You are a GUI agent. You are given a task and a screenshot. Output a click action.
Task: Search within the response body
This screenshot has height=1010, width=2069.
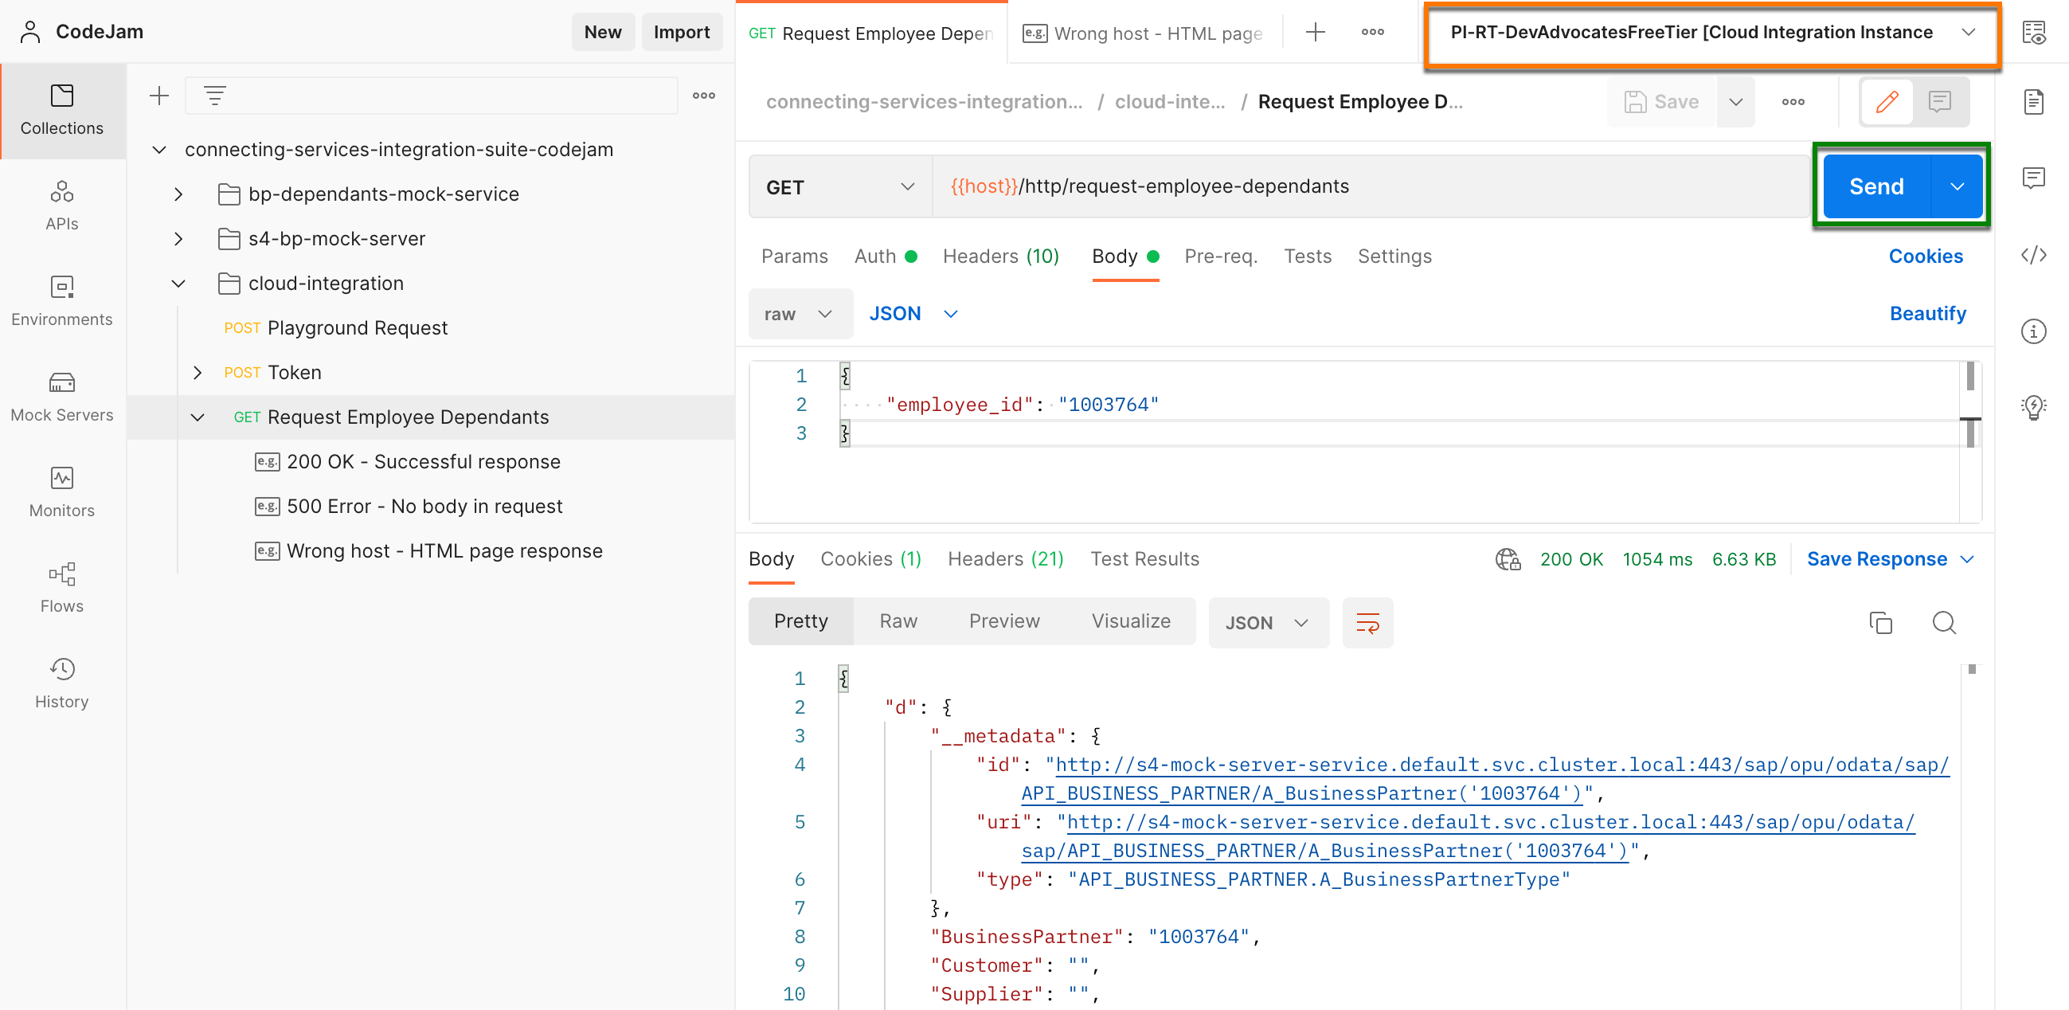point(1944,622)
